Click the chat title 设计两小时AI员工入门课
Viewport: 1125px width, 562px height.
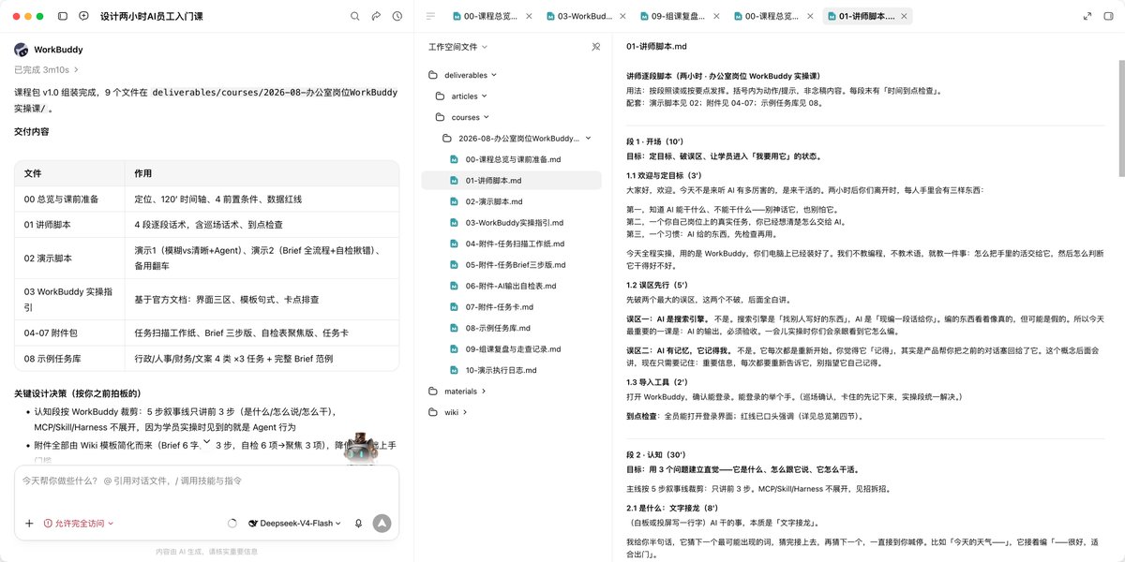pyautogui.click(x=151, y=16)
